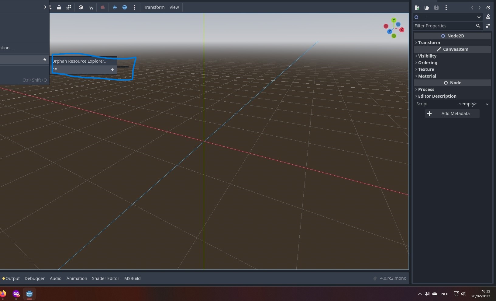The image size is (496, 301).
Task: Open the property management tools icon
Action: [488, 26]
